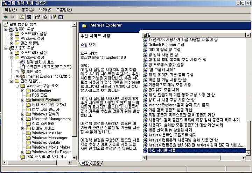Screen dimensions: 252x173
Task: Open the 동작(A) menu
Action: (x=28, y=10)
